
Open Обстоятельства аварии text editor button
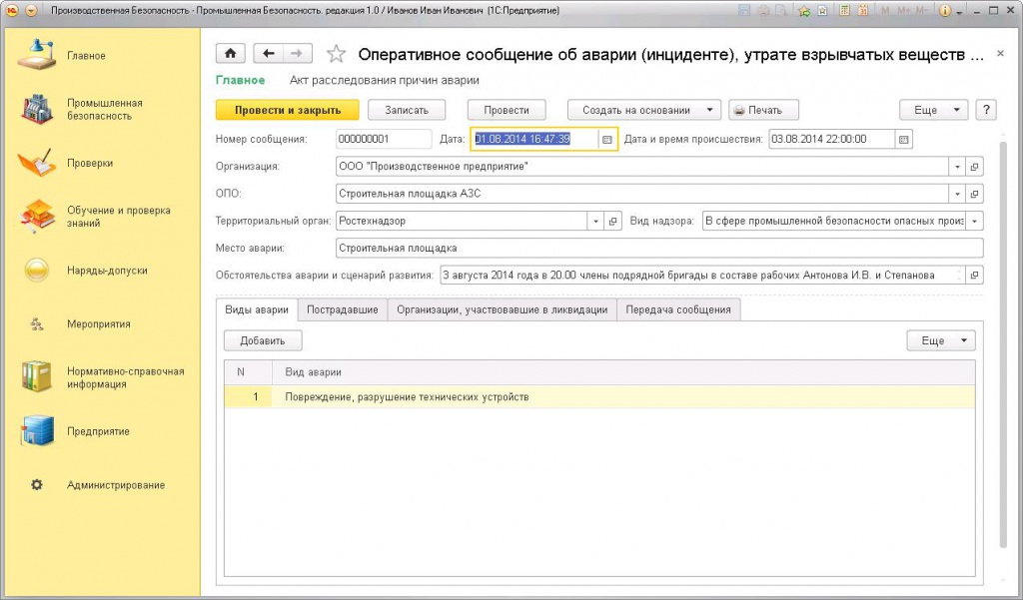[x=974, y=276]
